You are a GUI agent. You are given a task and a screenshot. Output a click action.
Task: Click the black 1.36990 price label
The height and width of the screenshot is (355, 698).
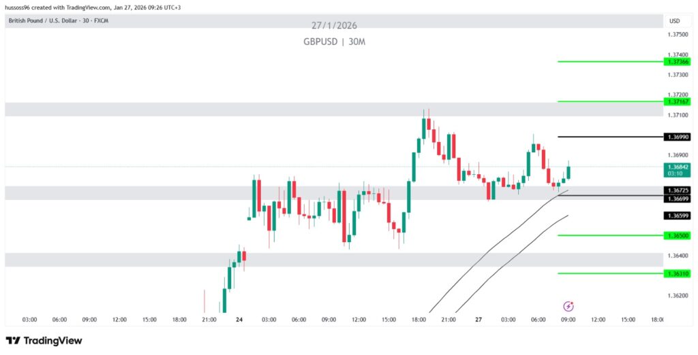click(x=678, y=137)
